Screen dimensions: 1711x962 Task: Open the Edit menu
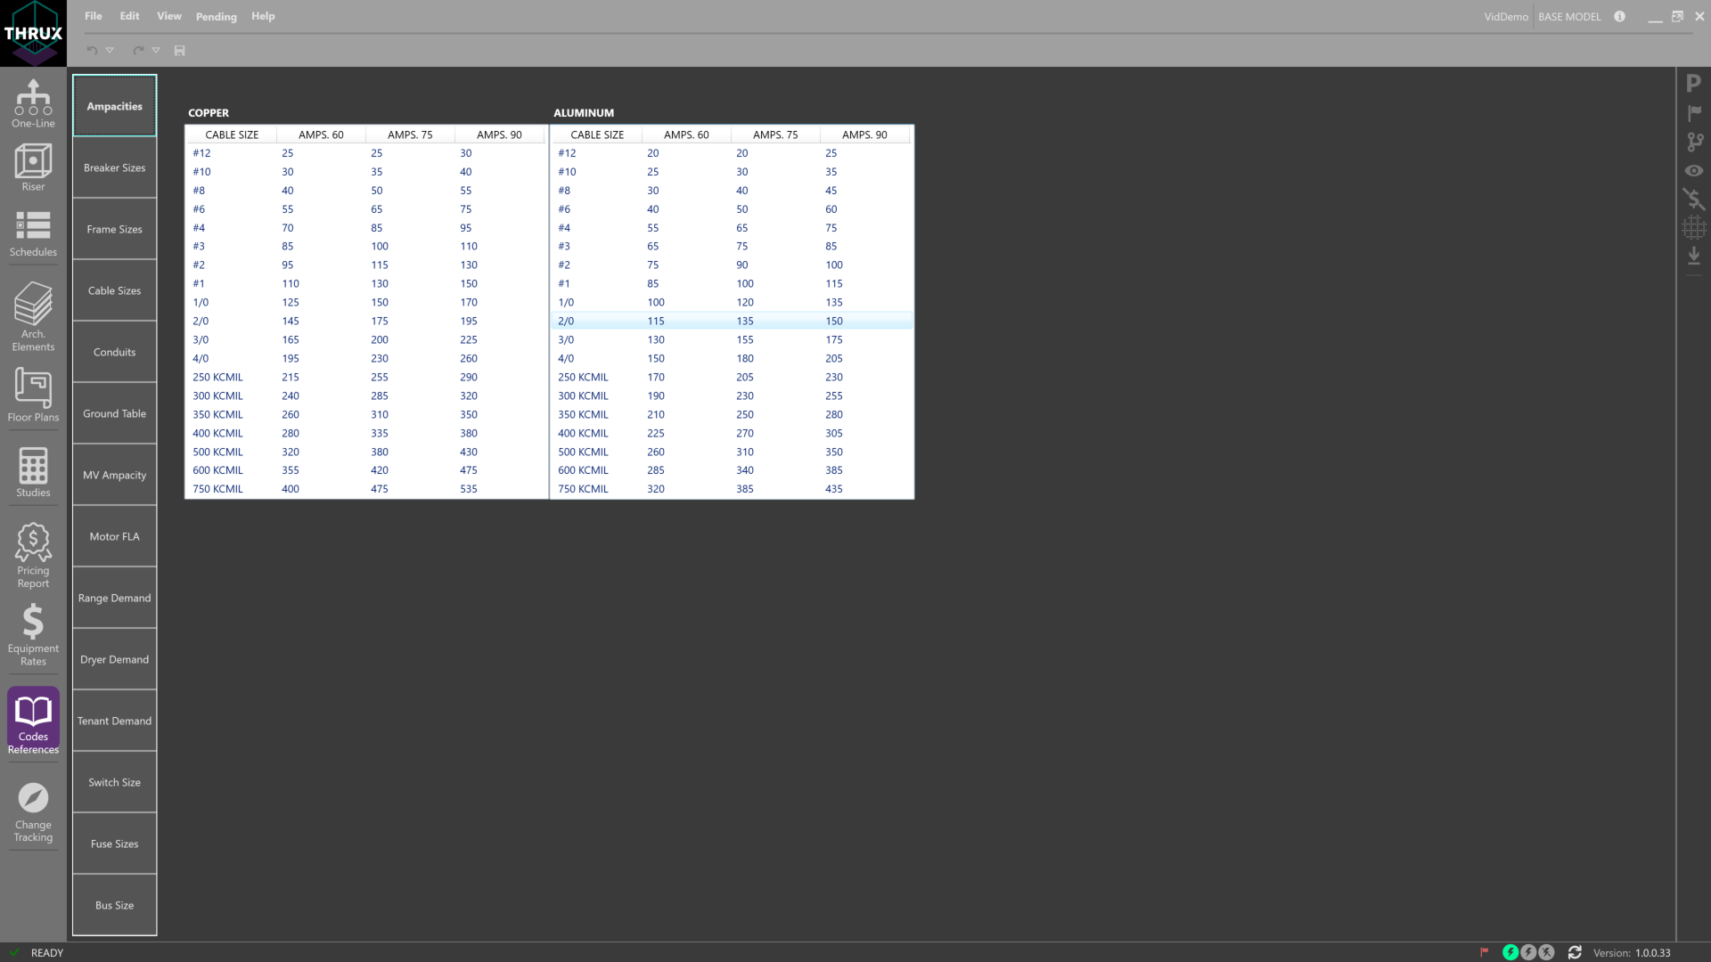tap(129, 16)
